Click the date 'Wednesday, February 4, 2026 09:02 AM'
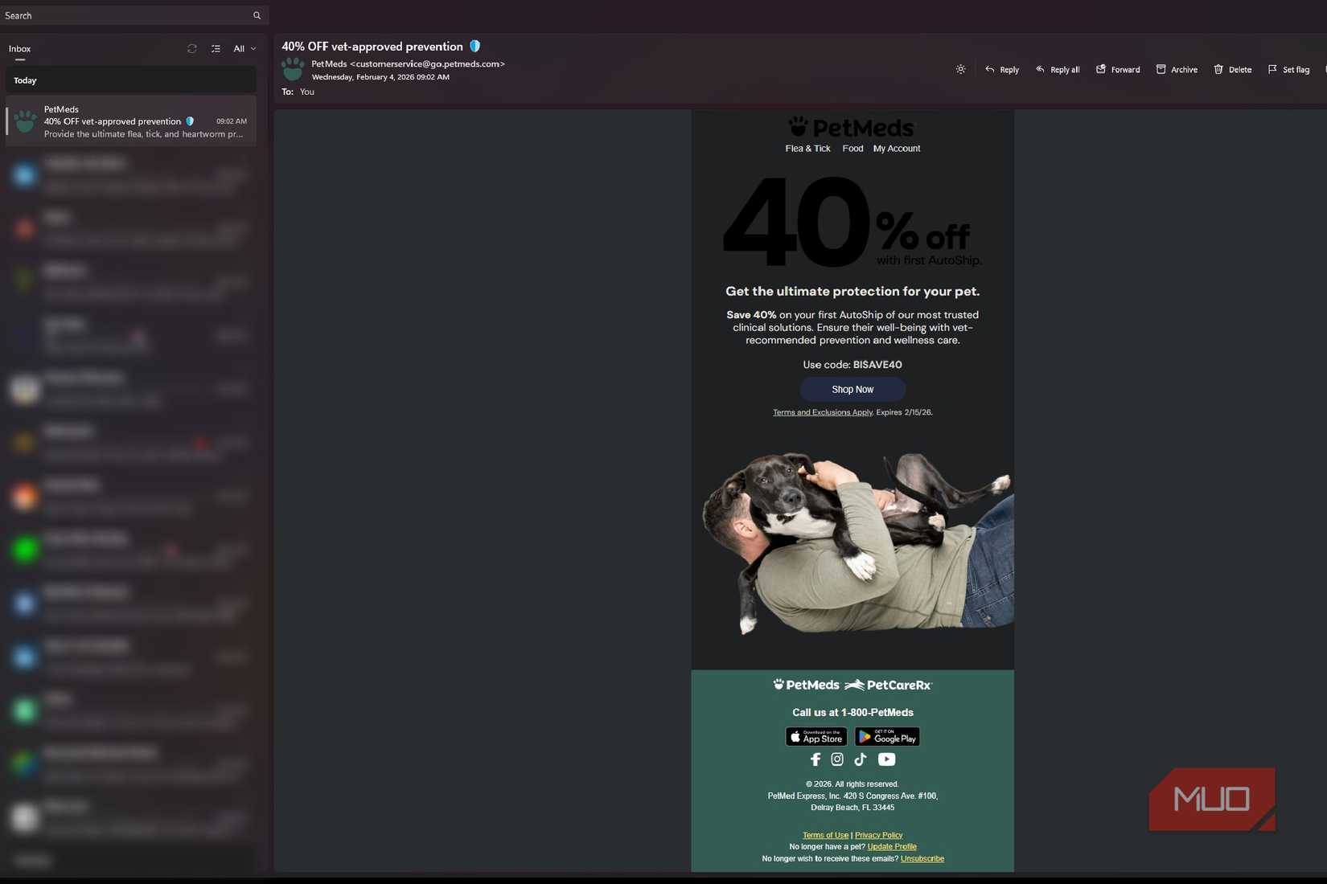 [x=380, y=77]
